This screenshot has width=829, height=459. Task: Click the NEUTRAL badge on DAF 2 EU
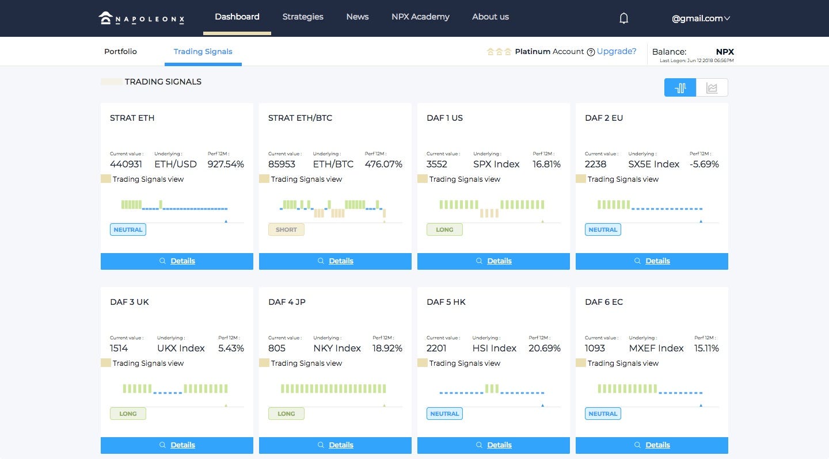coord(603,229)
